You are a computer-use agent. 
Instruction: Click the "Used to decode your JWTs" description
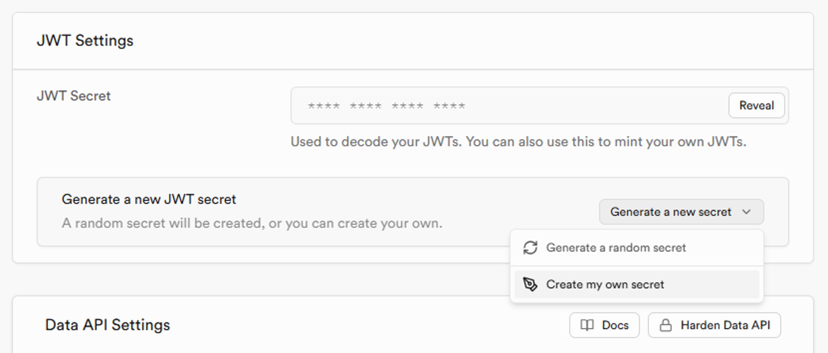tap(518, 142)
